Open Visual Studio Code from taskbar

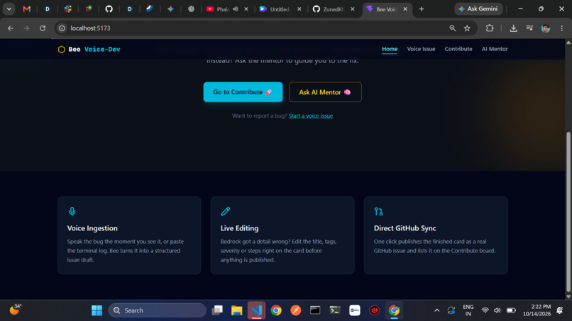tap(256, 310)
